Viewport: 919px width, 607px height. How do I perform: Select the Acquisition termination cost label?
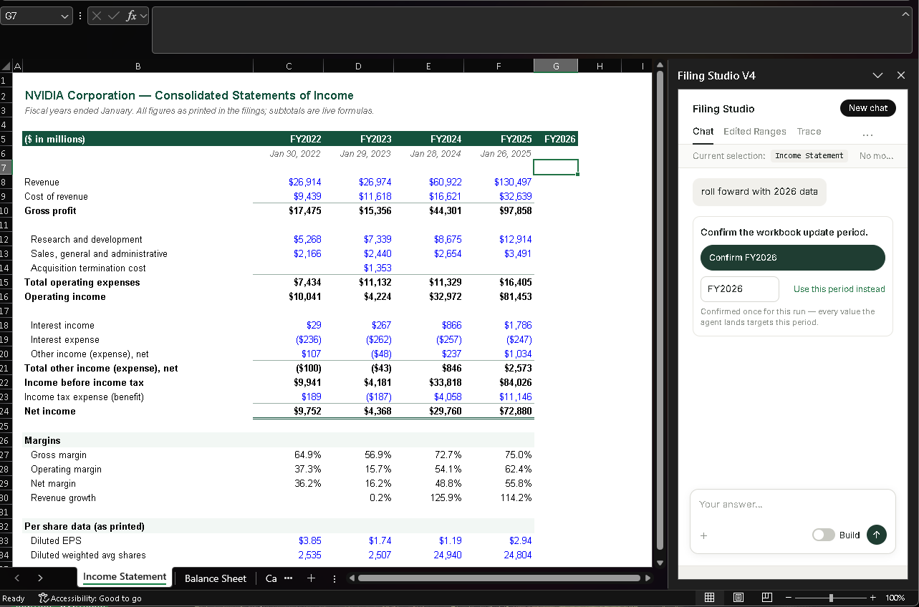(88, 268)
